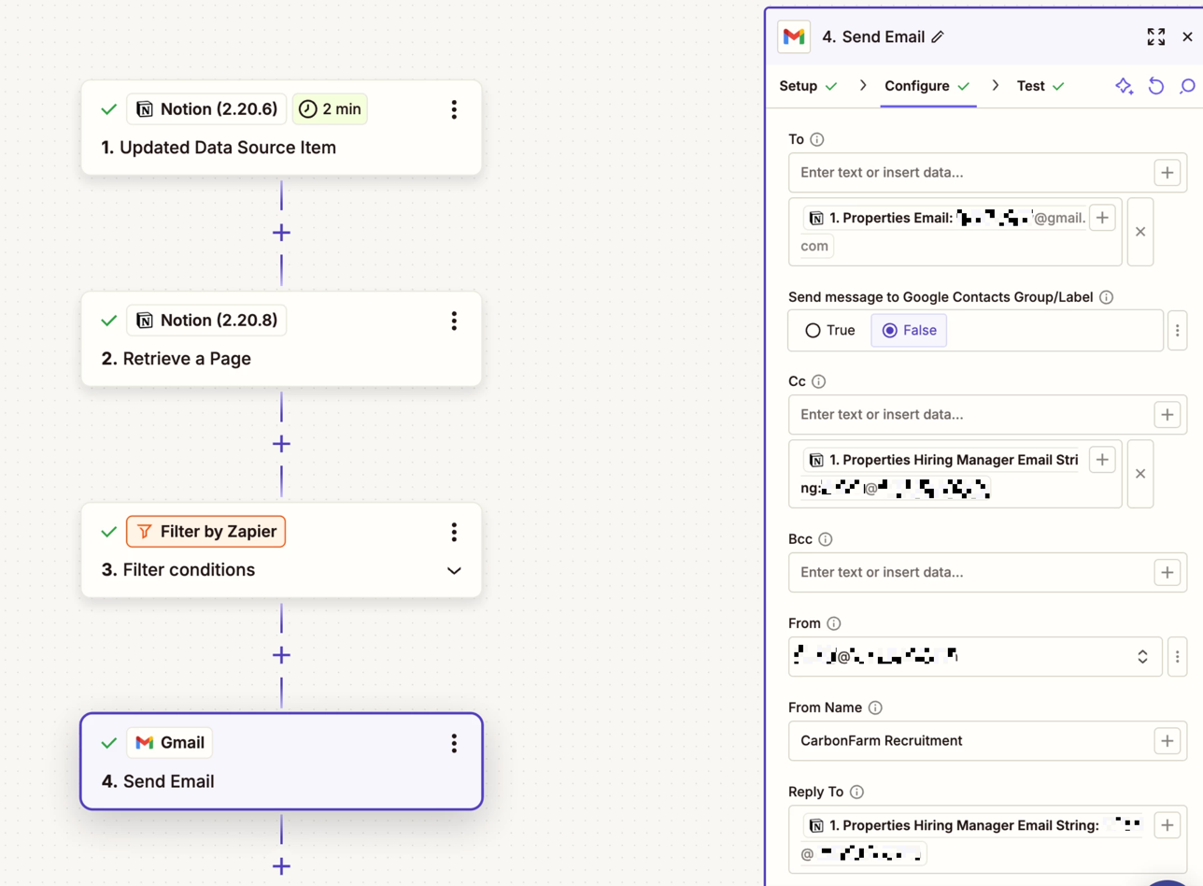Click the 2 min polling interval badge

click(x=330, y=109)
